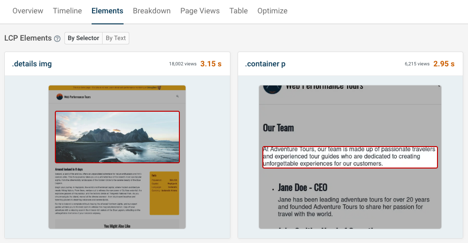Click the magnifier icon in the left page preview
Image resolution: width=468 pixels, height=243 pixels.
click(x=177, y=96)
